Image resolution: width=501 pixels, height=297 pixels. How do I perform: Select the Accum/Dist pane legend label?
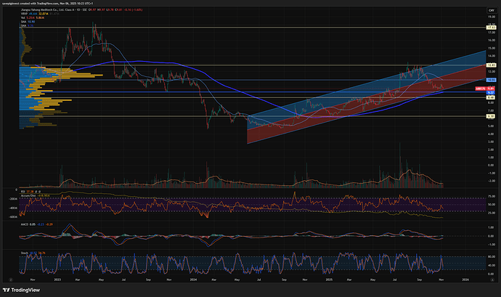click(x=29, y=195)
